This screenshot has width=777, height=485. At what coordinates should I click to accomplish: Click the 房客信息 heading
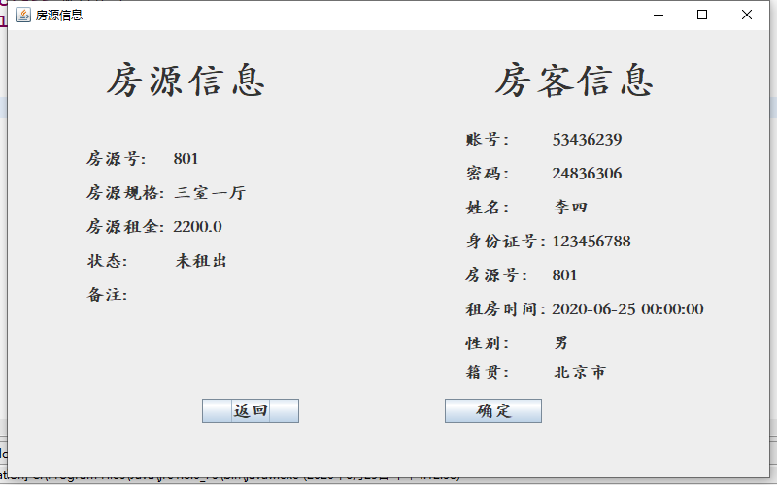574,81
